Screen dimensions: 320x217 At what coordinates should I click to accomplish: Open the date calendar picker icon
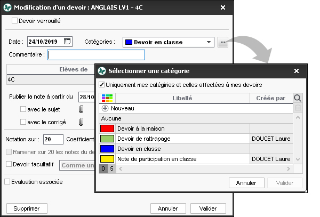[x=67, y=42]
